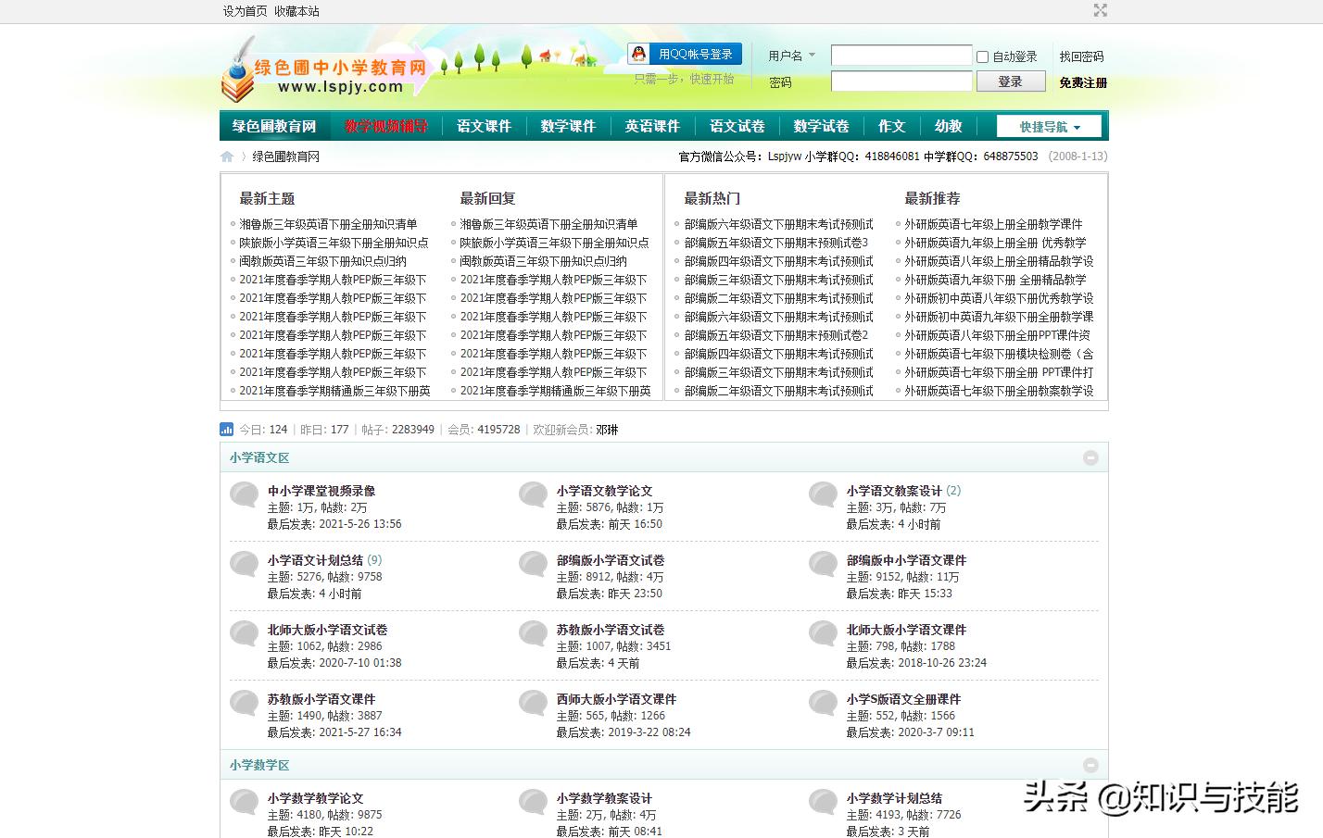This screenshot has height=838, width=1323.
Task: Click the bar-chart statistics icon beside 今日
Action: (226, 429)
